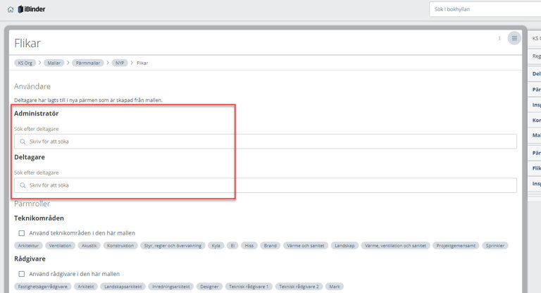Select the Arkitektur technical area tag
Viewport: 541px width, 293px height.
[x=28, y=246]
